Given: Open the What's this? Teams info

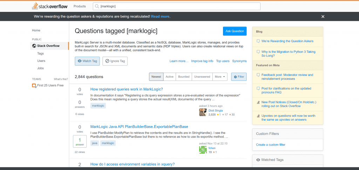Looking at the screenshot, I should point(61,79).
